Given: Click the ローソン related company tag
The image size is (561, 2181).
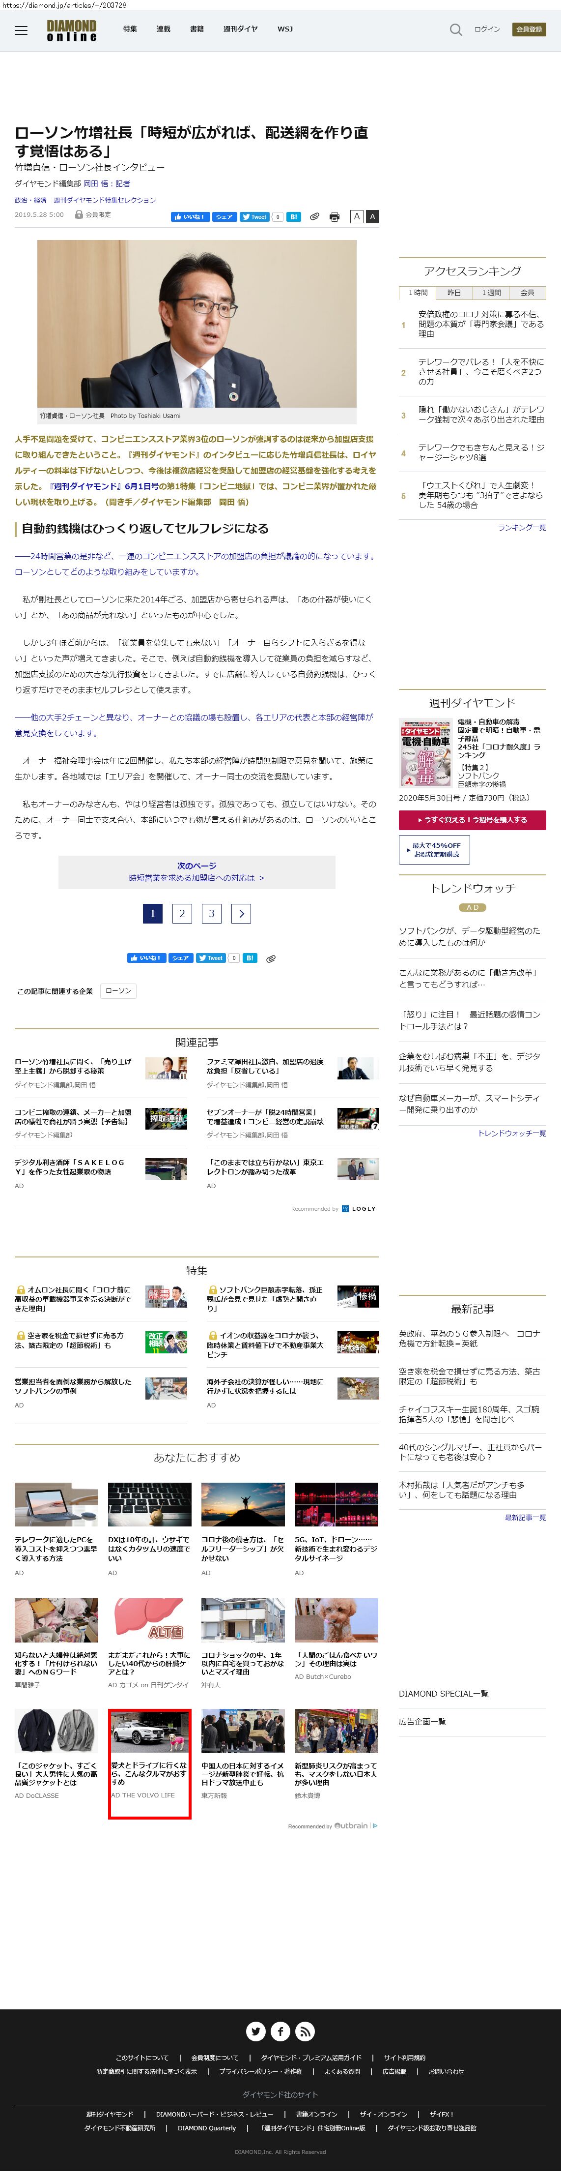Looking at the screenshot, I should point(117,990).
